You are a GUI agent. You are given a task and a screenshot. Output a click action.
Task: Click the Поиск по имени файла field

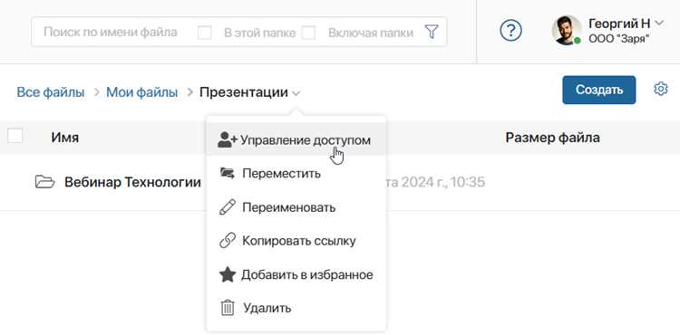[x=111, y=32]
